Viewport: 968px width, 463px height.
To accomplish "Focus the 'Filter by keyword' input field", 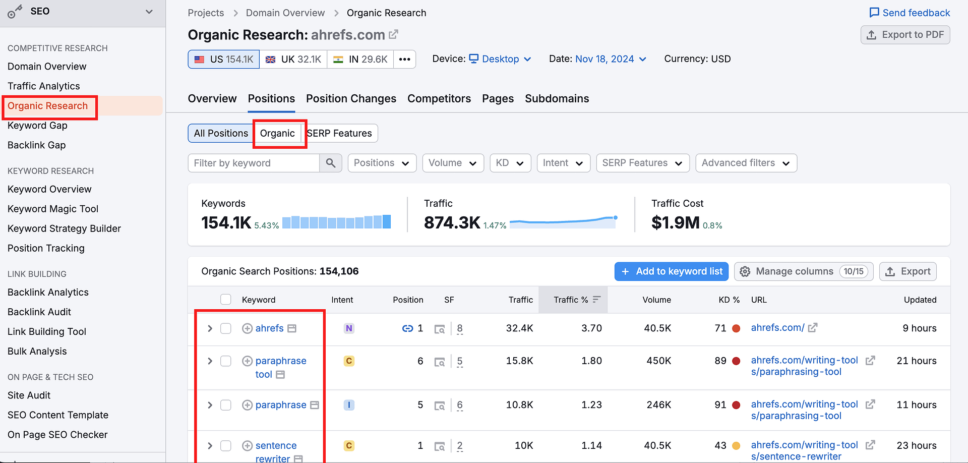I will click(254, 163).
